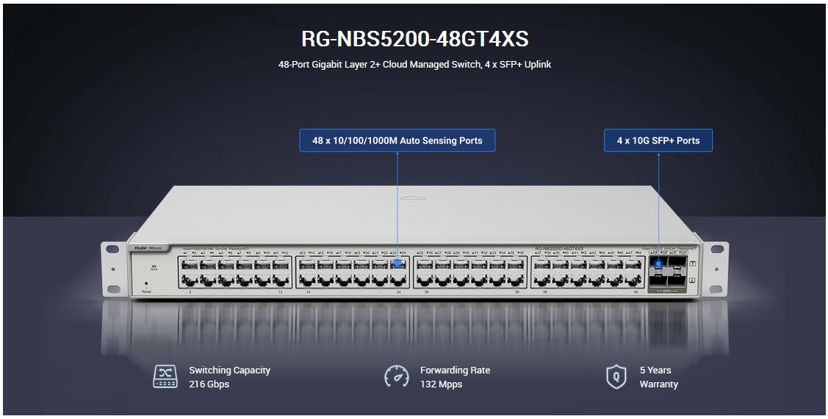Screen dimensions: 828x419
Task: Select the 48 x 10/100/1000M Auto Sensing Ports label
Action: [x=397, y=140]
